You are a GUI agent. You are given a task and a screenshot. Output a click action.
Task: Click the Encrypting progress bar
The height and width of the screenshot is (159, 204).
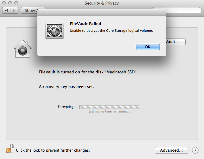109,107
